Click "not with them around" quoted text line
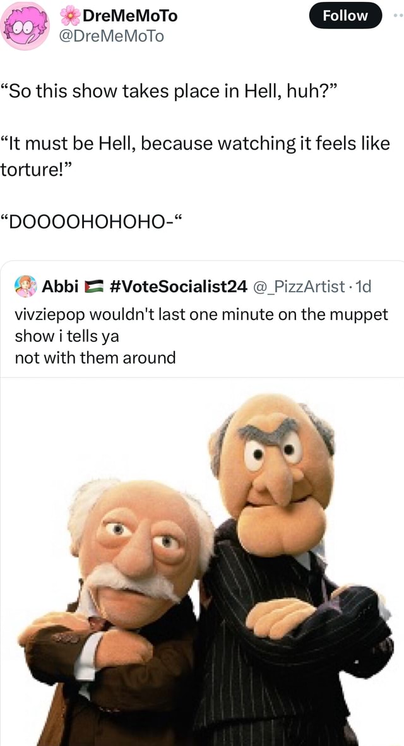Viewport: 404px width, 746px height. [95, 357]
